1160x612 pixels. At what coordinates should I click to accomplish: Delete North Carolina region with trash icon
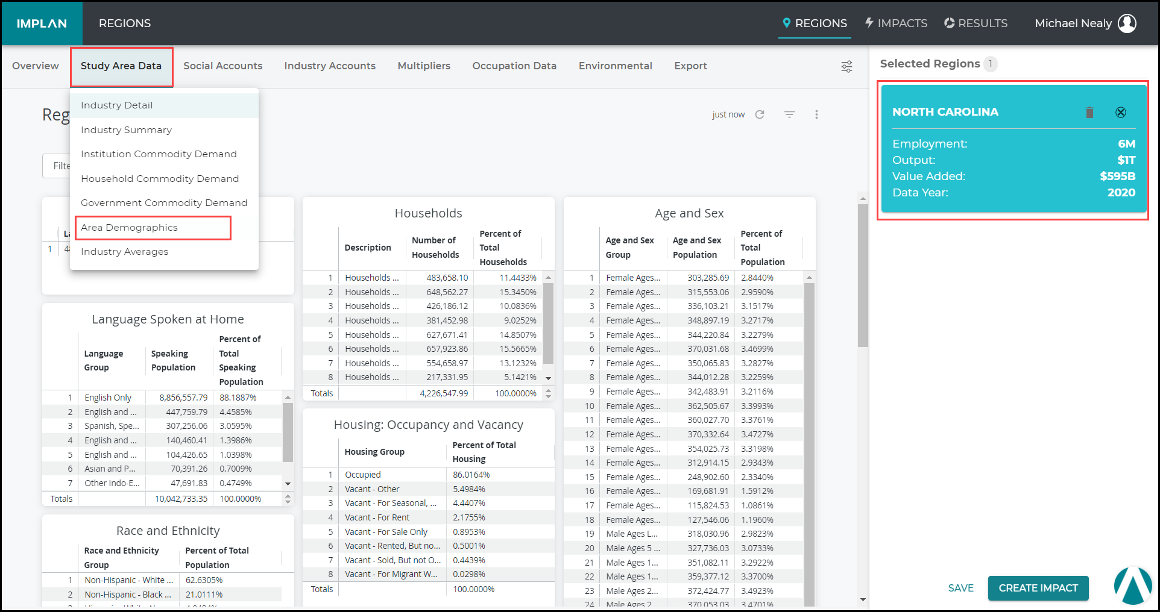pos(1089,112)
